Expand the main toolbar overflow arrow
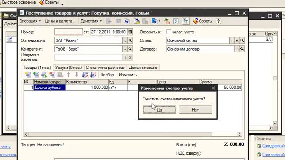The width and height of the screenshot is (285, 160). click(x=62, y=4)
